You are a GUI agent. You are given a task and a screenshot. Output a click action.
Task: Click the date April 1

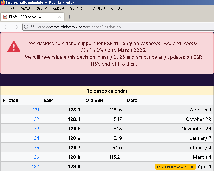204,166
